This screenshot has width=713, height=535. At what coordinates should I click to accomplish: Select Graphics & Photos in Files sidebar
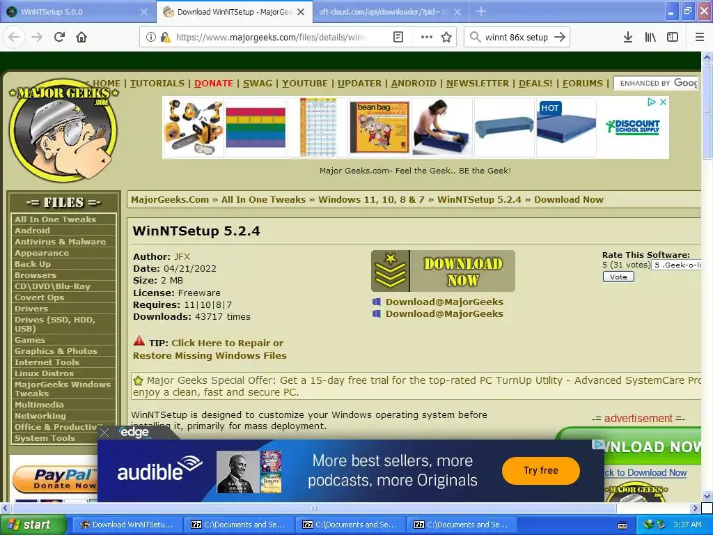[56, 351]
